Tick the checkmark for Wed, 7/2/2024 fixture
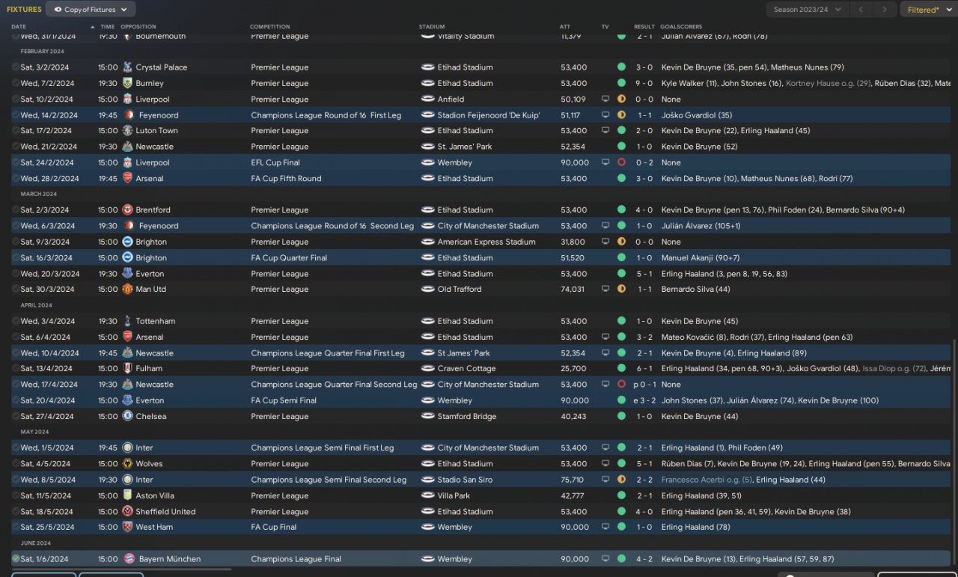Viewport: 958px width, 577px height. [x=15, y=83]
